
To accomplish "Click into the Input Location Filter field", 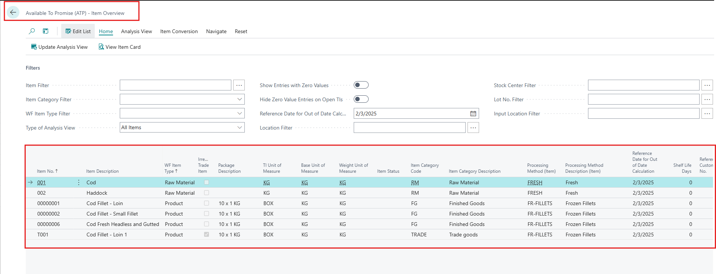I will pos(643,114).
